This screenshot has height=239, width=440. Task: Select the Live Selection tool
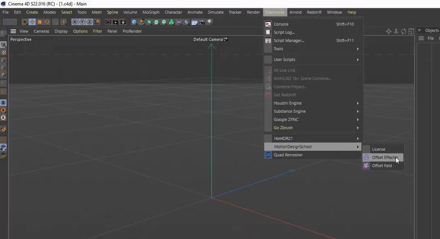[x=25, y=22]
